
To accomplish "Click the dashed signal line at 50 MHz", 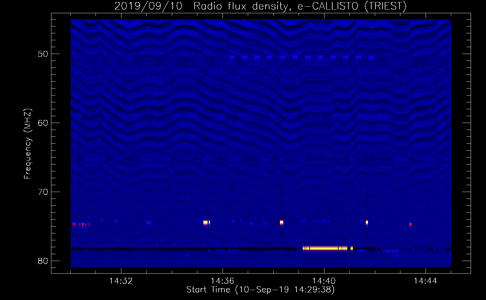I will 301,57.
